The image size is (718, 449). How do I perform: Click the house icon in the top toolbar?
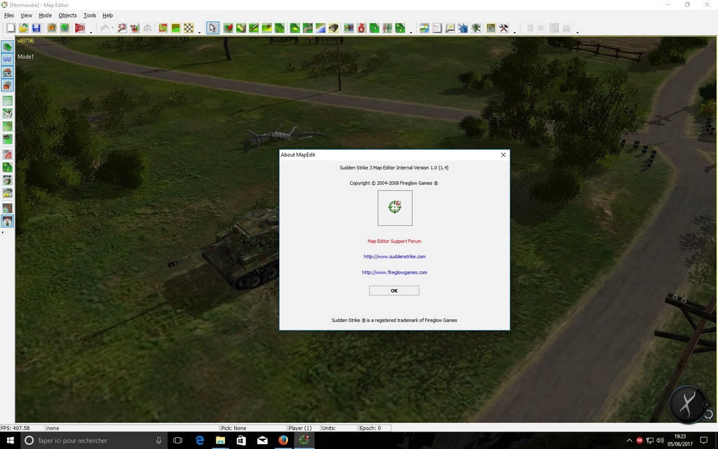52,28
